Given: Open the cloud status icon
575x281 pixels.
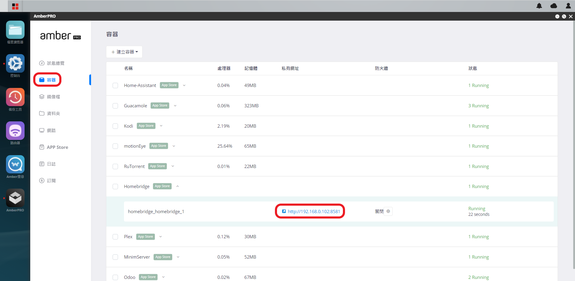Looking at the screenshot, I should click(554, 6).
